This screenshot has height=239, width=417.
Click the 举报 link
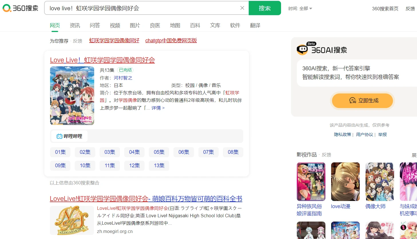382,134
